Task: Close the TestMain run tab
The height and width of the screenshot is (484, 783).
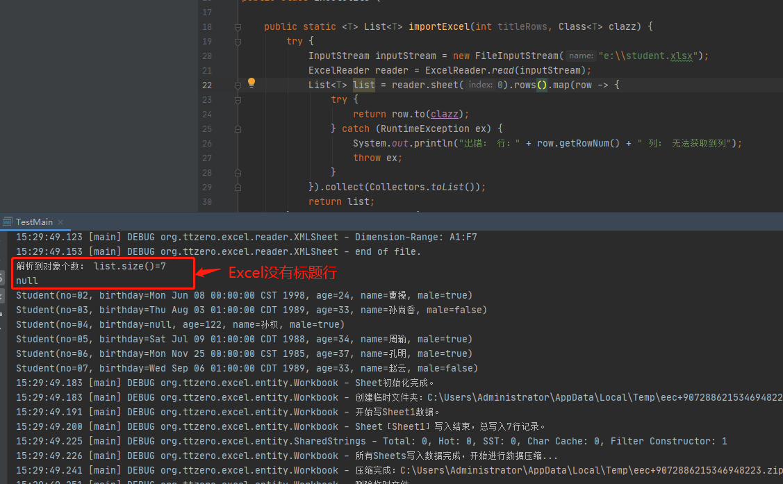Action: click(x=60, y=222)
